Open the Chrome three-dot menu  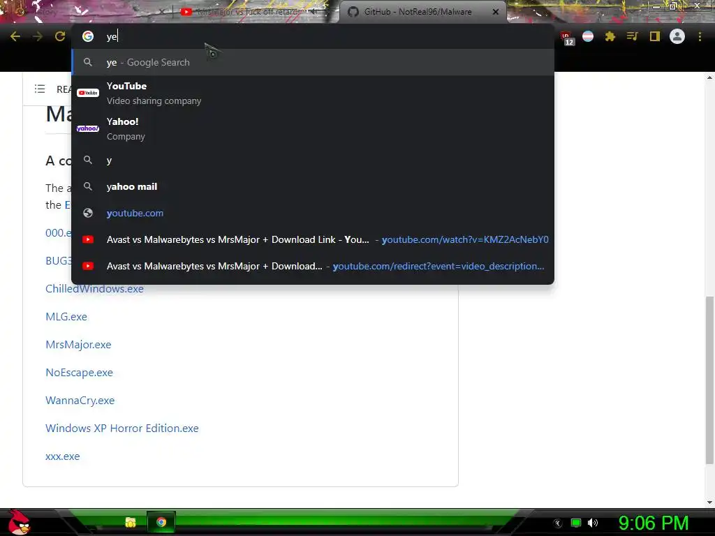(700, 36)
